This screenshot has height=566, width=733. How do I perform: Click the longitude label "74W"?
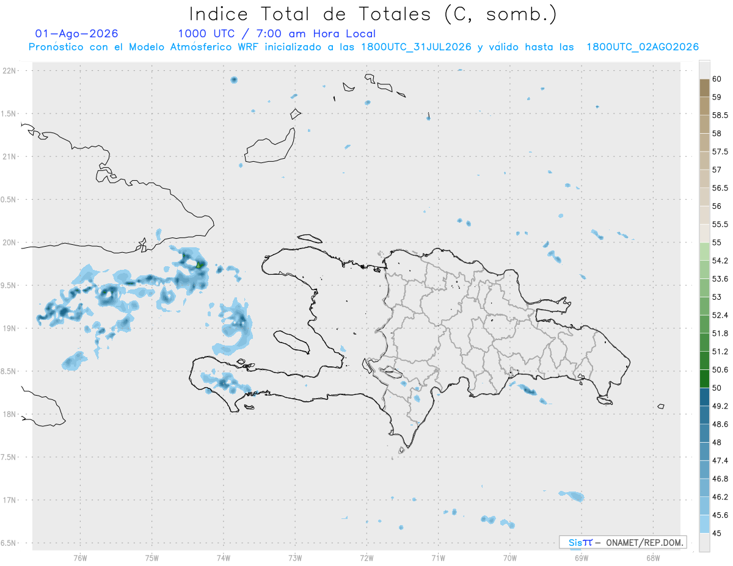coord(224,557)
